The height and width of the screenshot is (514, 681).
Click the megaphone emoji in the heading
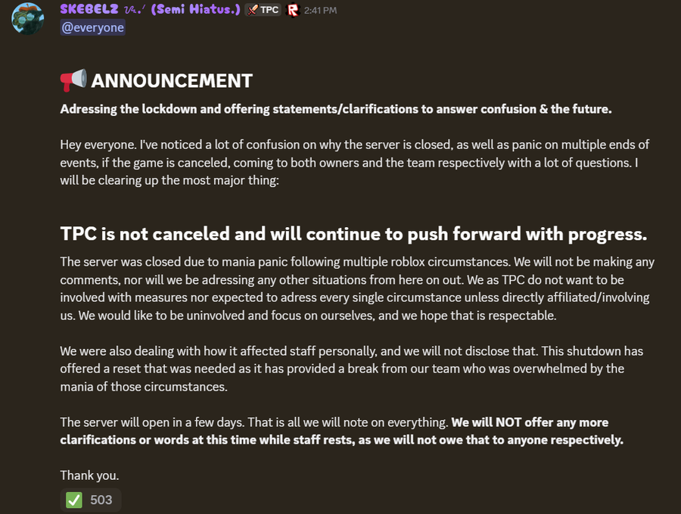(73, 80)
